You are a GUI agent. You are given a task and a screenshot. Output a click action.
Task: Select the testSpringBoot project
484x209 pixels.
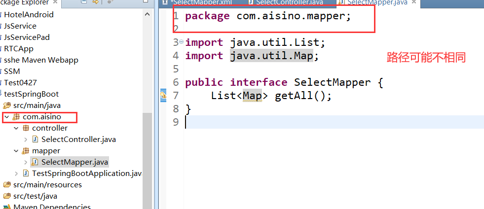(31, 94)
